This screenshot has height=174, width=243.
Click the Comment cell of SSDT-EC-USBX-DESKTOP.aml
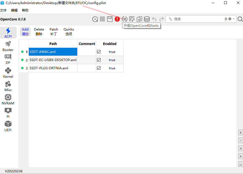(x=87, y=60)
